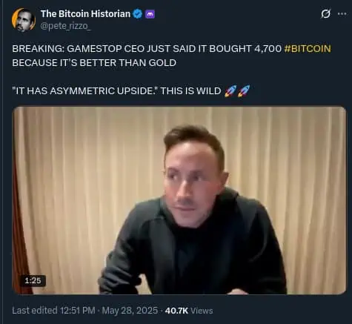The width and height of the screenshot is (352, 324).
Task: Click the first rocket emoji
Action: click(230, 91)
